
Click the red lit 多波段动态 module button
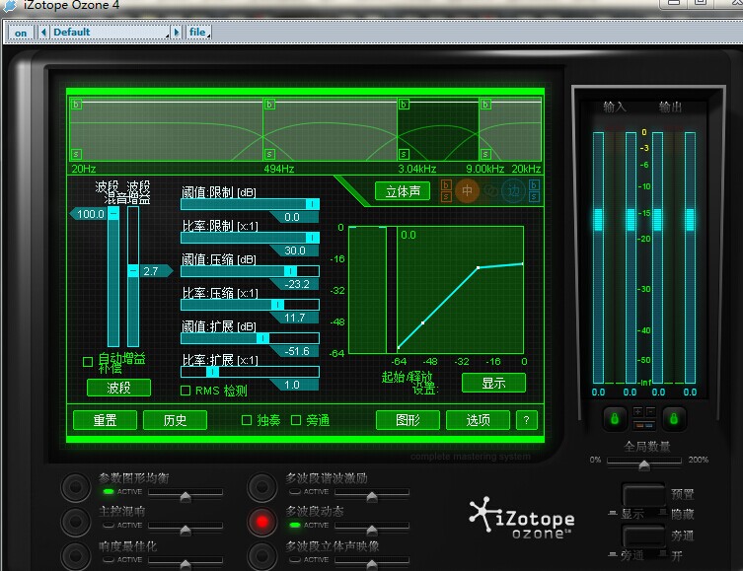tap(262, 522)
